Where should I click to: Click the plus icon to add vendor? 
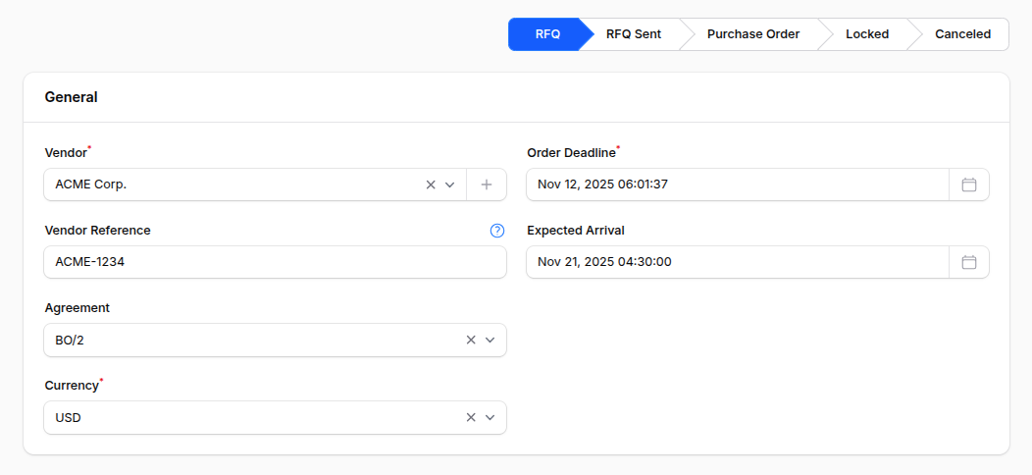(486, 185)
